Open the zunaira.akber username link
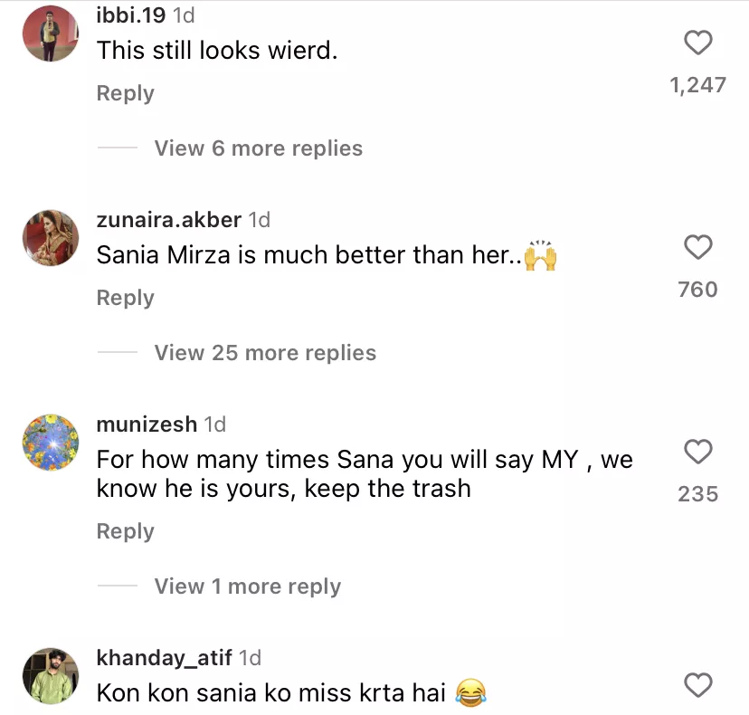This screenshot has width=749, height=715. [x=168, y=220]
